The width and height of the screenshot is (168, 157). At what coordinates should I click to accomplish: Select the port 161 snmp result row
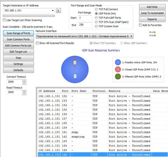point(103,132)
